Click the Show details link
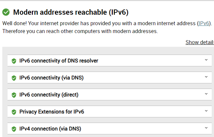214x137 pixels. click(x=200, y=42)
